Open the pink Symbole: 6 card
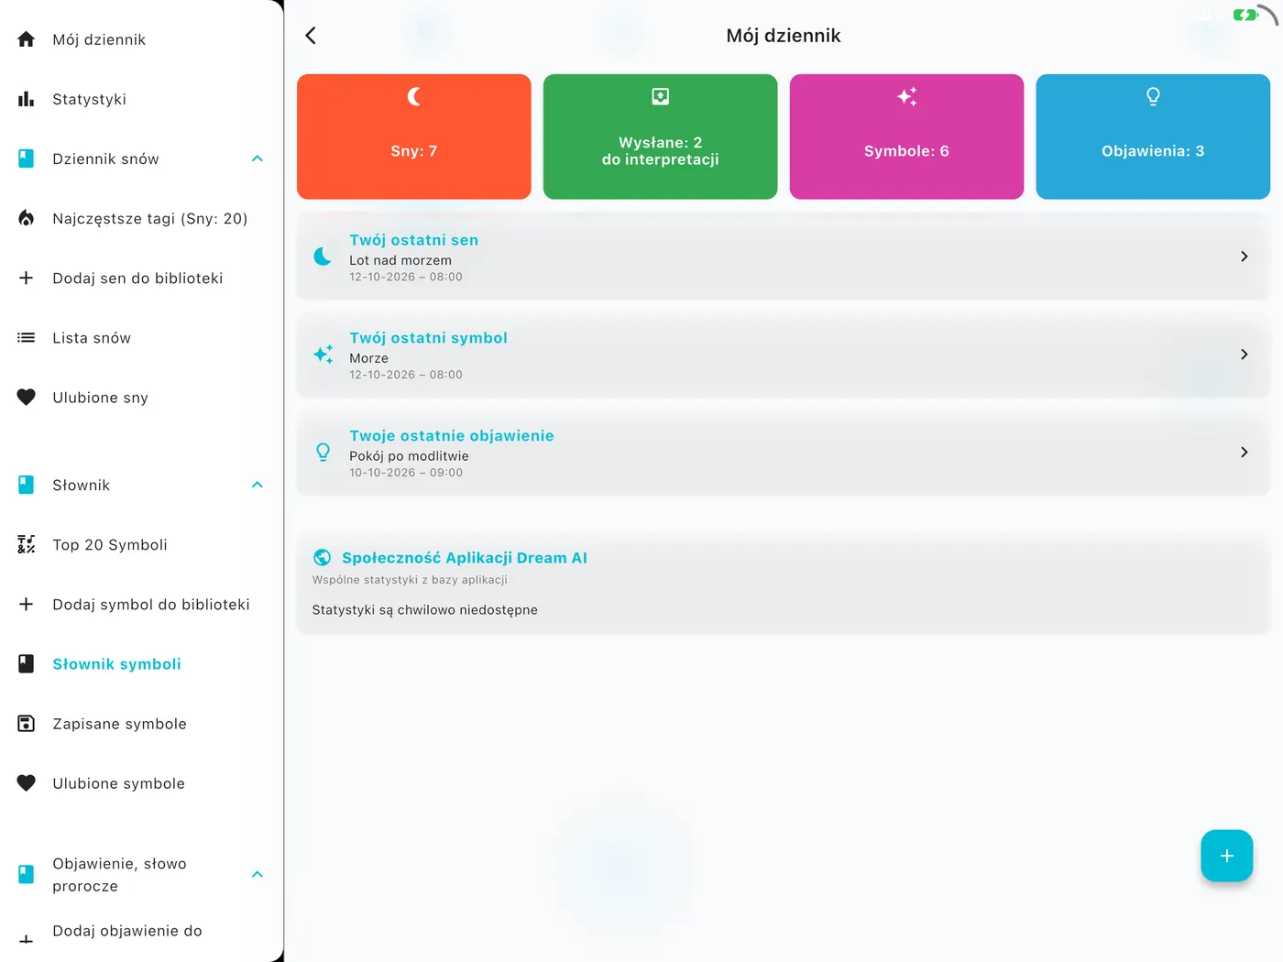Screen dimensions: 1283x962 [906, 137]
